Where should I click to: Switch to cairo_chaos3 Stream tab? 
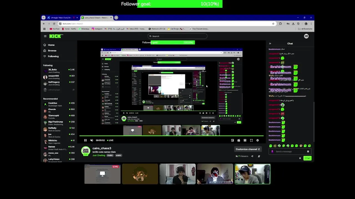tap(97, 18)
